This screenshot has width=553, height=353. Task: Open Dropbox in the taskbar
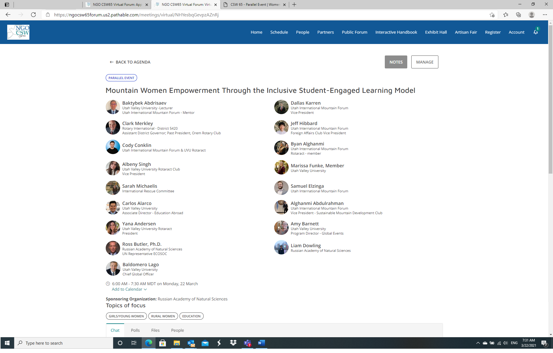pyautogui.click(x=233, y=343)
